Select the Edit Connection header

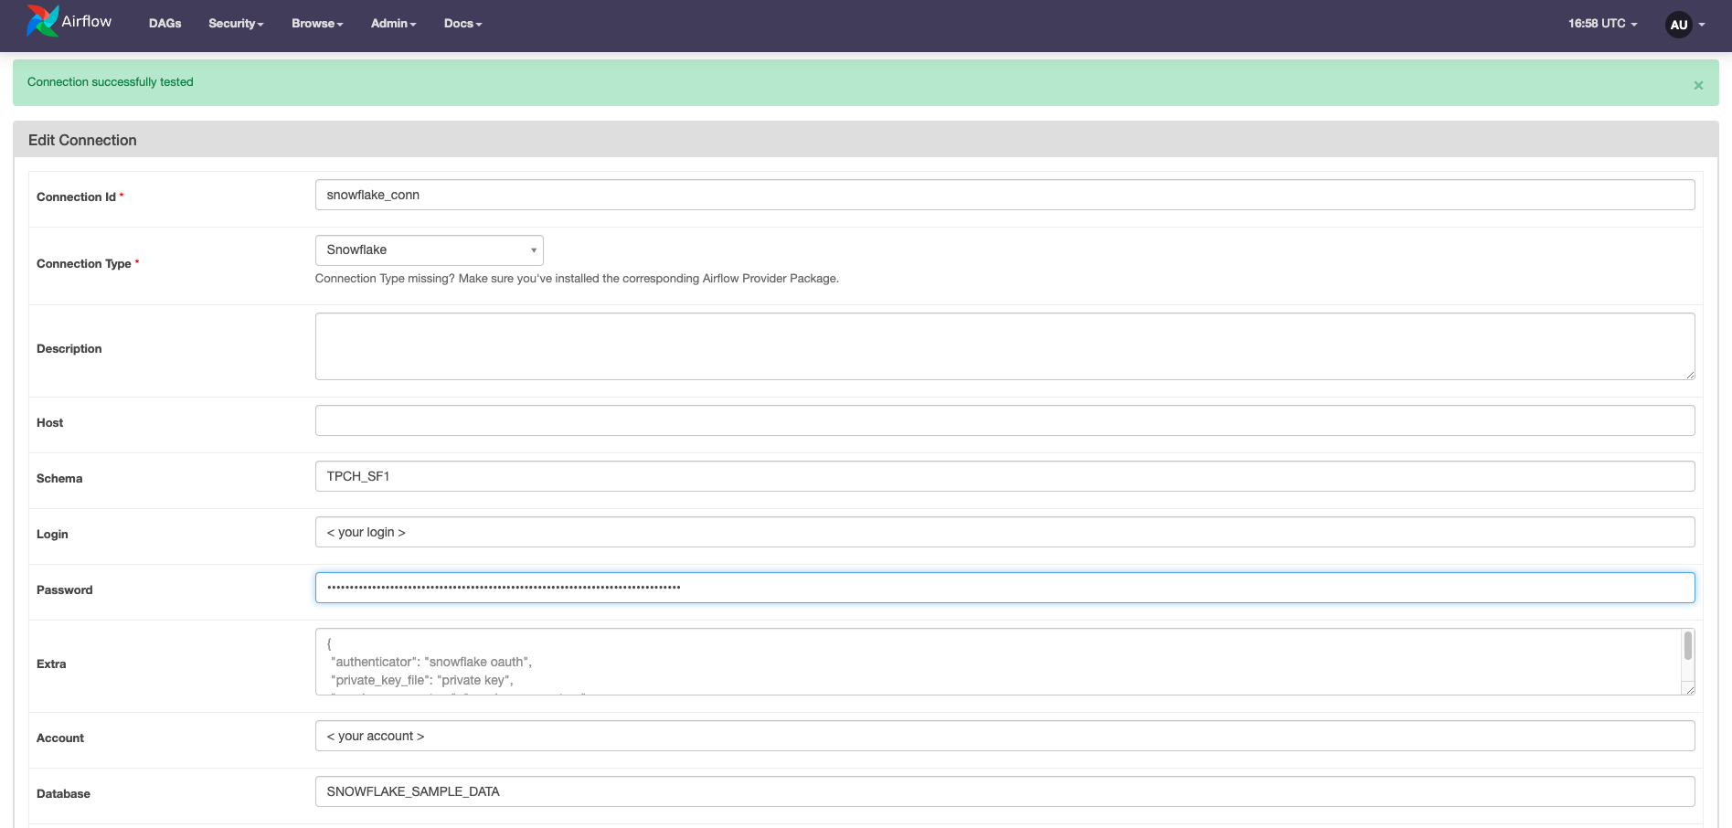[x=82, y=140]
